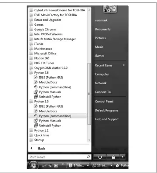This screenshot has width=157, height=173.
Task: Open the veramark user folder
Action: pyautogui.click(x=101, y=20)
